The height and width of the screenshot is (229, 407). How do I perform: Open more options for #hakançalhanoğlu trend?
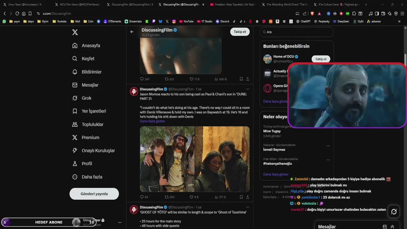(x=328, y=160)
